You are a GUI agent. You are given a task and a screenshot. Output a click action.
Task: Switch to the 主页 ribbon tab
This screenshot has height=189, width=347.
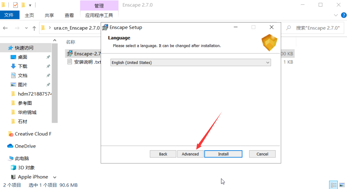pyautogui.click(x=29, y=15)
